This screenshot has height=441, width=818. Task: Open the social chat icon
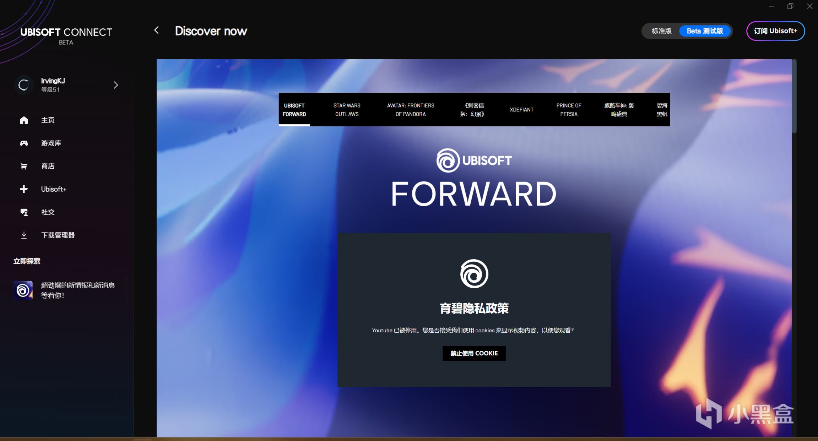[24, 212]
